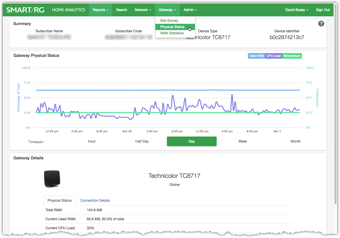Click the Summary heading
This screenshot has height=238, width=340.
point(22,24)
